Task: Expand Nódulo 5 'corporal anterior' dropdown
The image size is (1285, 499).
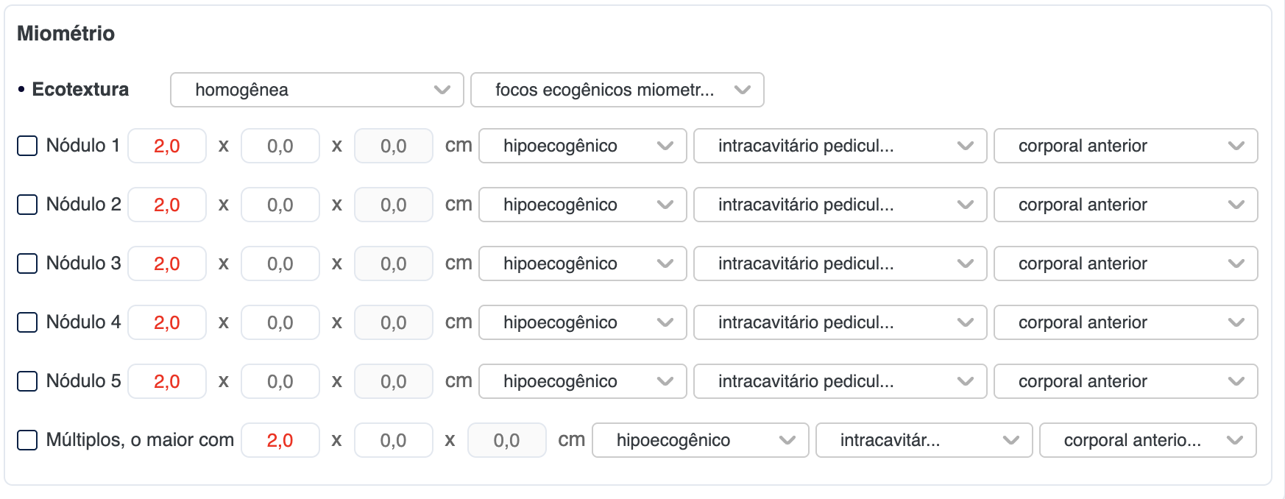Action: click(1125, 381)
